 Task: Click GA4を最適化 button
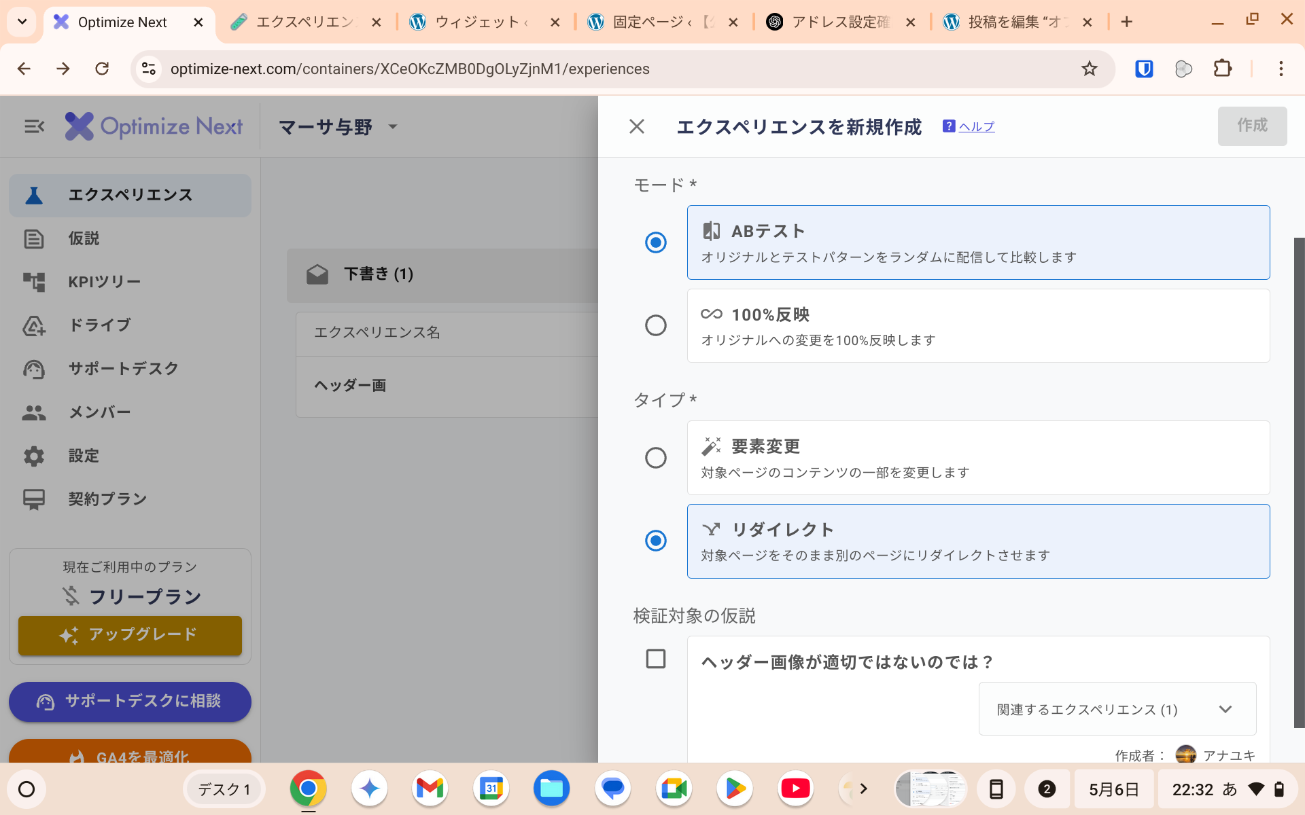point(130,752)
